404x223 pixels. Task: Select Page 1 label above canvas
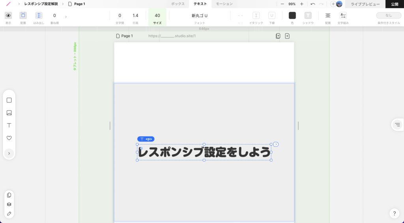(x=124, y=36)
